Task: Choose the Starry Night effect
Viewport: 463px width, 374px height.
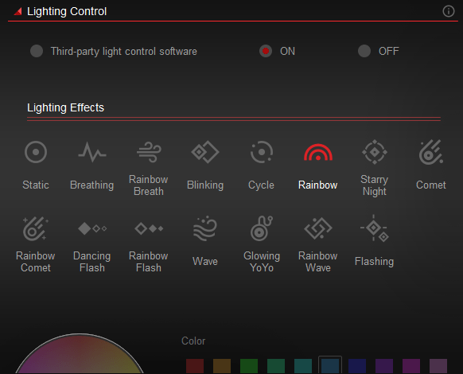Action: click(x=375, y=152)
